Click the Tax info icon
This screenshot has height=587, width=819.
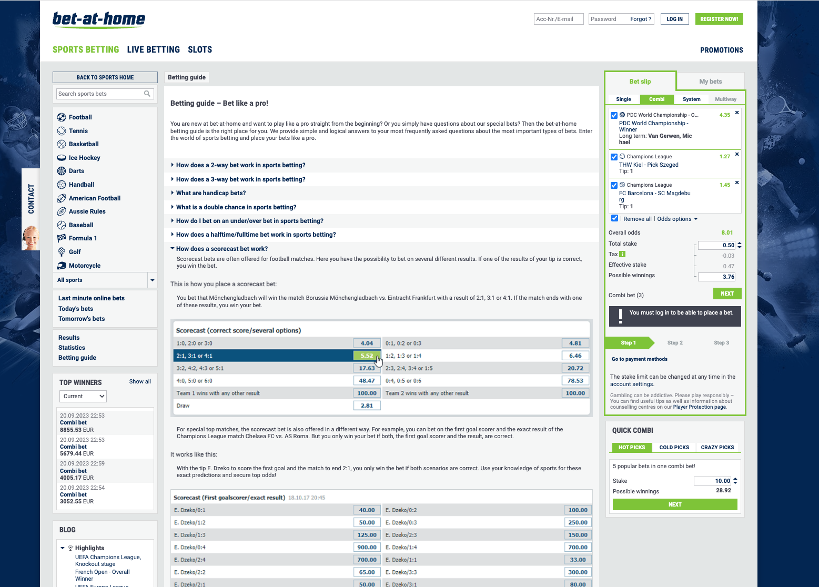(622, 254)
